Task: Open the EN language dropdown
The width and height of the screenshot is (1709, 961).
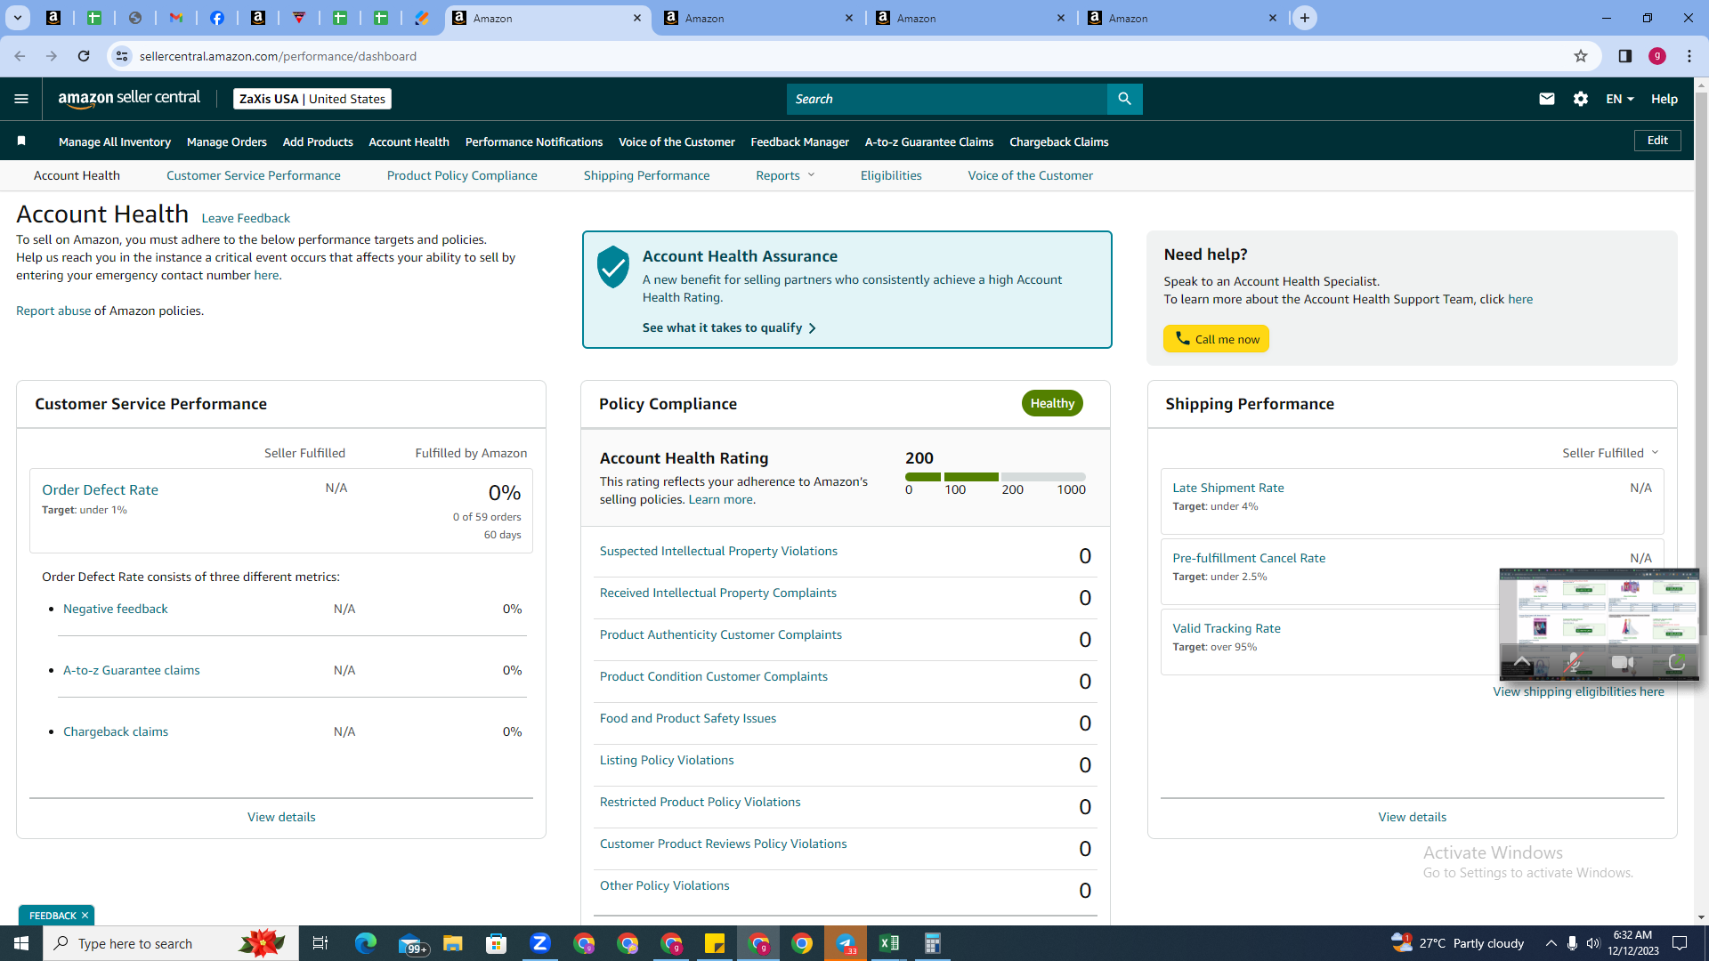Action: click(1620, 99)
